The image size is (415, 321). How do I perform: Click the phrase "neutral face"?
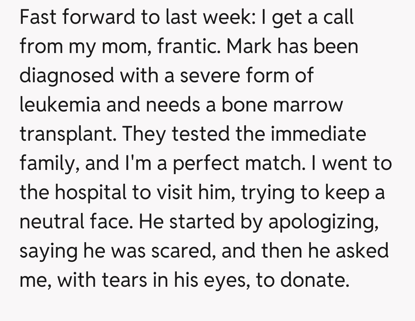74,221
